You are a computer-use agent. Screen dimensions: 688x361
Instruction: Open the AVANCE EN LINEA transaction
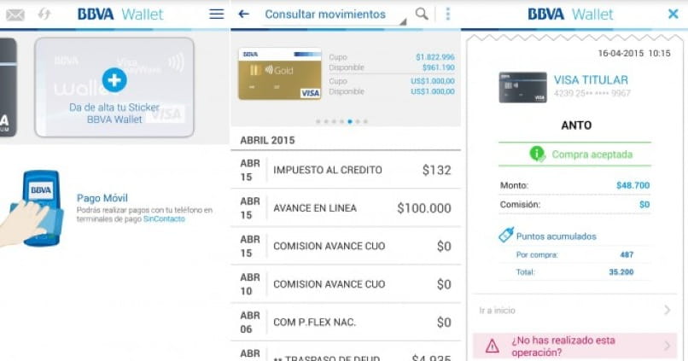click(x=346, y=208)
